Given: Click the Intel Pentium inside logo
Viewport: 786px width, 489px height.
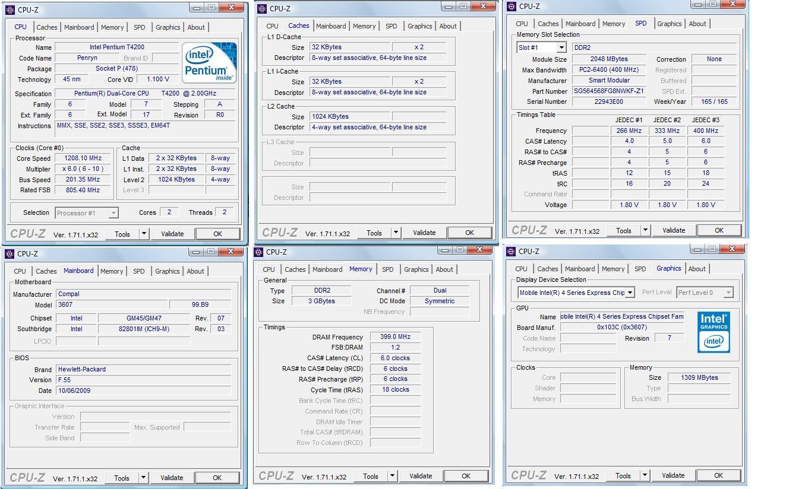Looking at the screenshot, I should 209,63.
